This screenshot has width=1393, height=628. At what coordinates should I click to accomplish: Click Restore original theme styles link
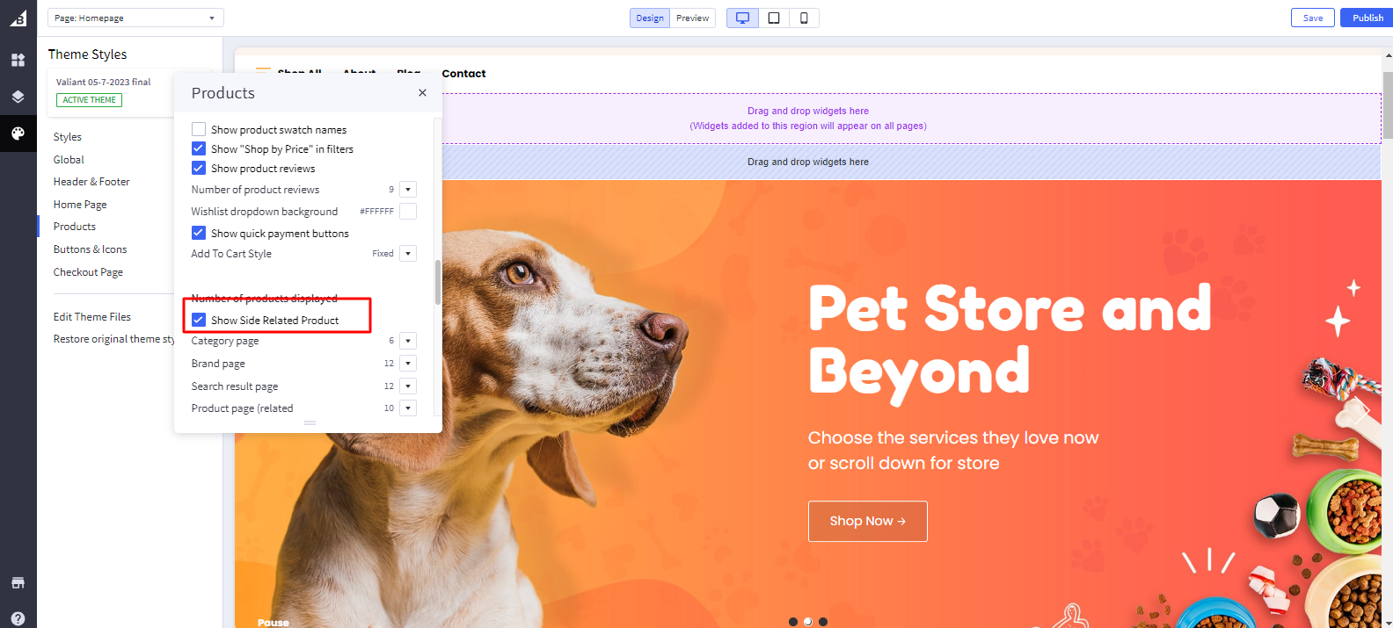tap(114, 339)
